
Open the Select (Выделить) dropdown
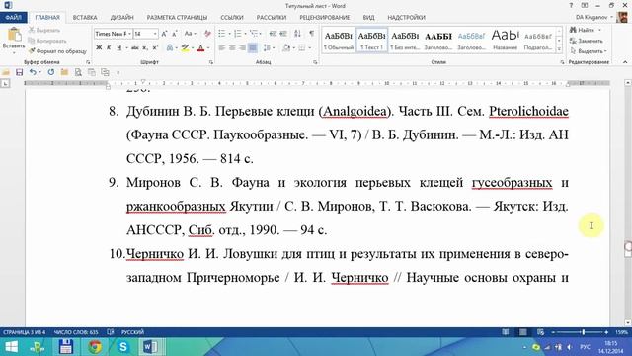click(589, 51)
